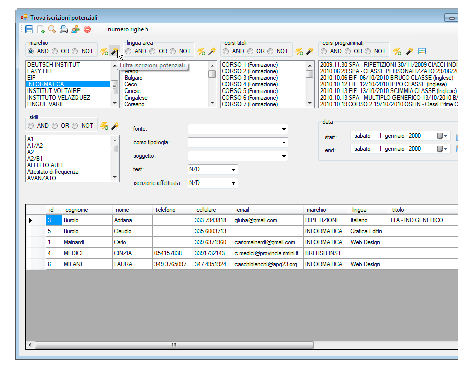The image size is (473, 368).
Task: Select AND radio in lingua-area group
Action: [x=128, y=51]
